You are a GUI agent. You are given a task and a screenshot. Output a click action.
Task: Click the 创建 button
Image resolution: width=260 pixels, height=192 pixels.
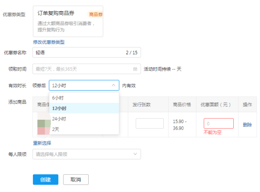pos(46,179)
